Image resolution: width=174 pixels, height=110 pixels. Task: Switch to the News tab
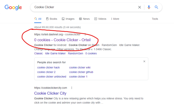point(84,19)
